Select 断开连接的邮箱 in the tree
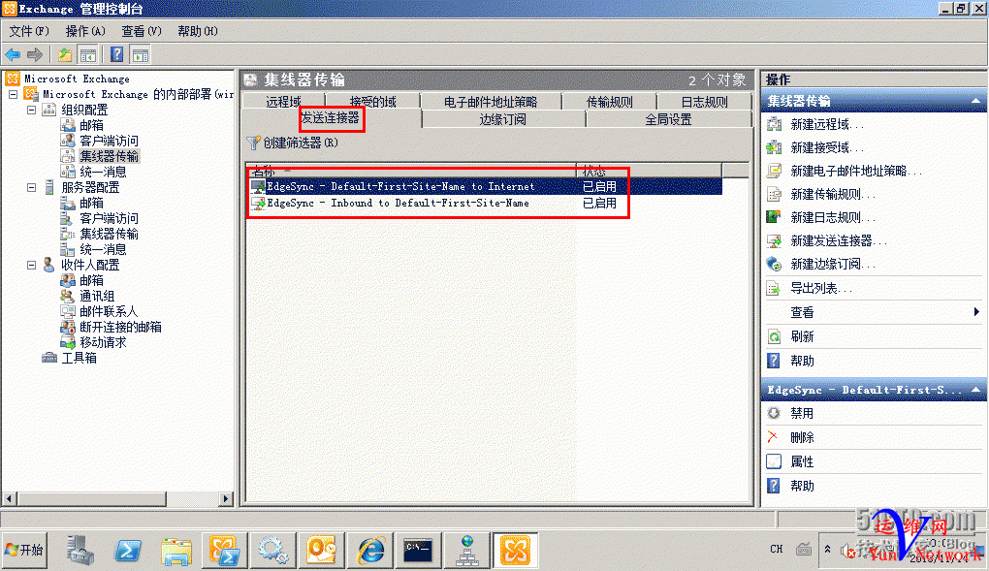989x571 pixels. [x=120, y=327]
